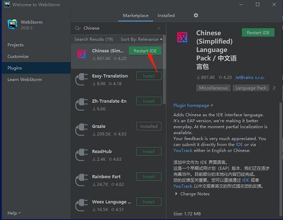Select Plugins in the sidebar

click(36, 68)
